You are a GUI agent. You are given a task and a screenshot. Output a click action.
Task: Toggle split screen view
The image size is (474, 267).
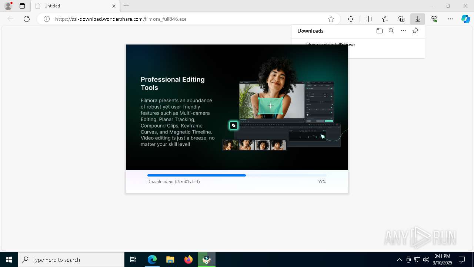[x=368, y=19]
